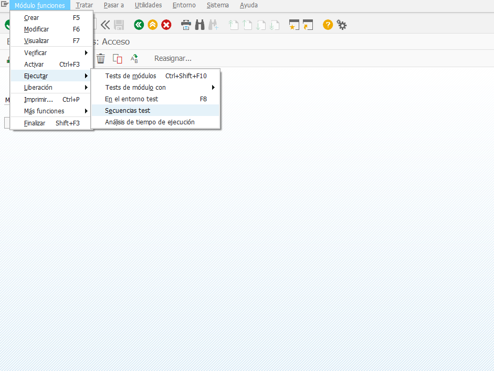Screen dimensions: 494x371
Task: Click the Reasignar... button
Action: click(173, 59)
